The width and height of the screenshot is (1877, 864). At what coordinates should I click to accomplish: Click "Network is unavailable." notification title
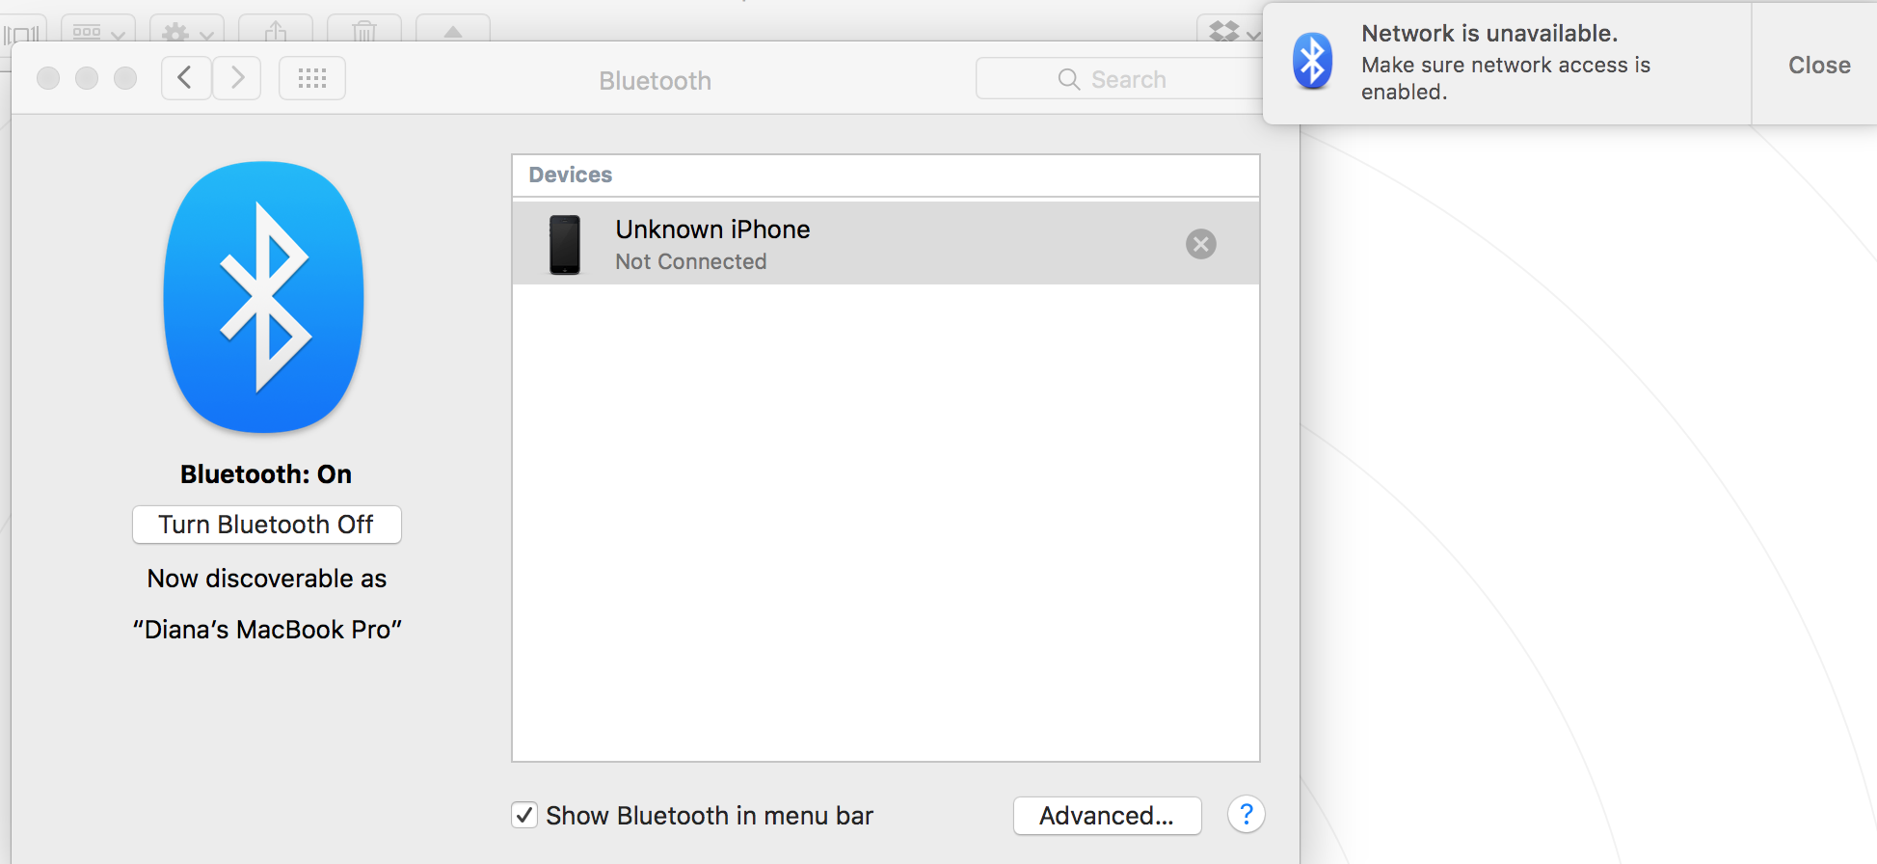[x=1489, y=34]
